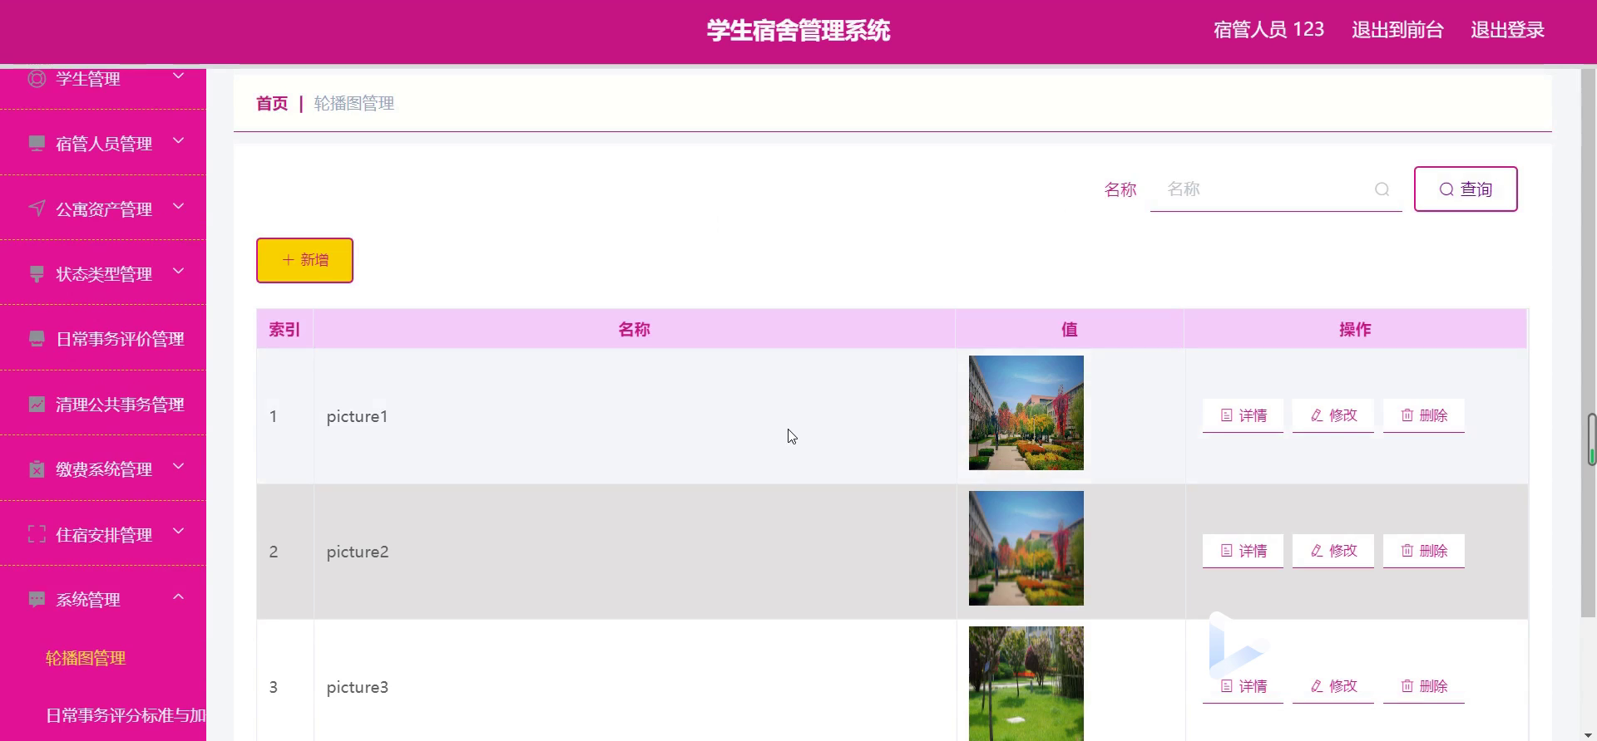The width and height of the screenshot is (1597, 741).
Task: Click the 名称 column header
Action: [635, 329]
